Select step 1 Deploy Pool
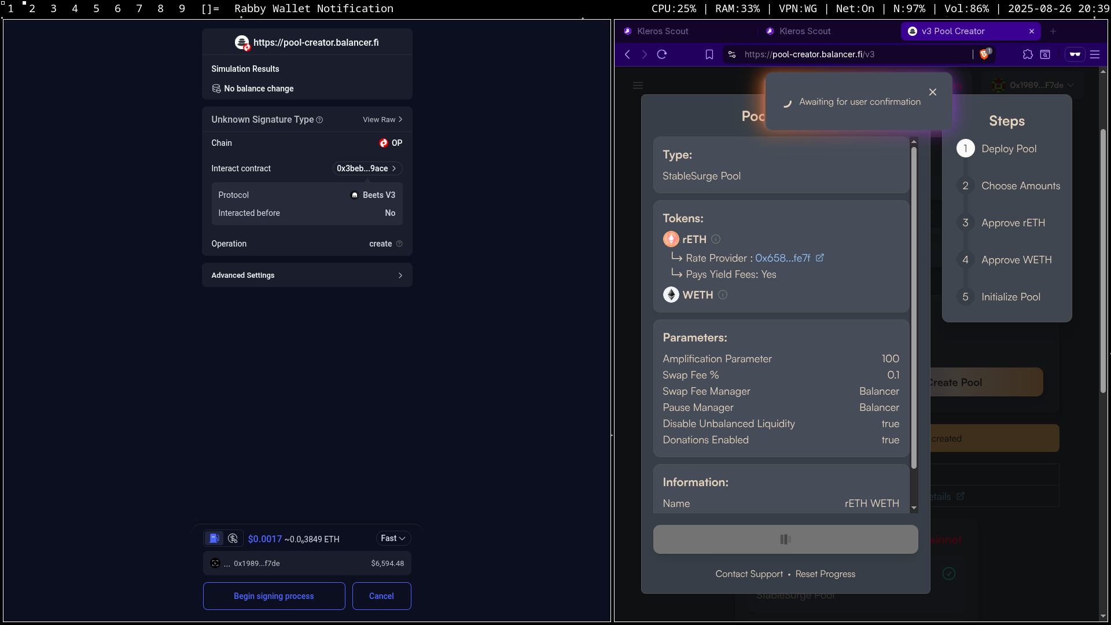 996,149
